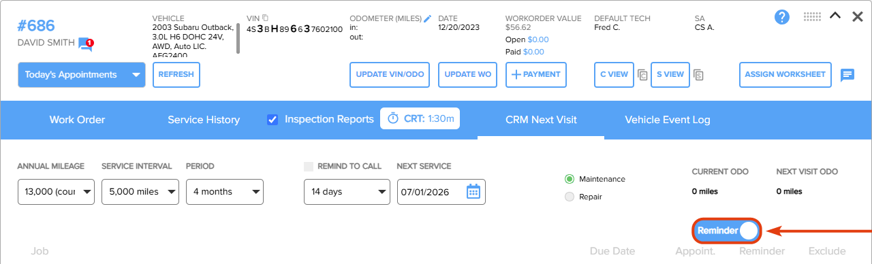The height and width of the screenshot is (264, 872).
Task: Open notes icon beside Assign Worksheet
Action: pos(847,75)
